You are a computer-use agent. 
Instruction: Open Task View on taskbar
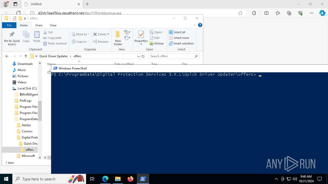click(92, 179)
